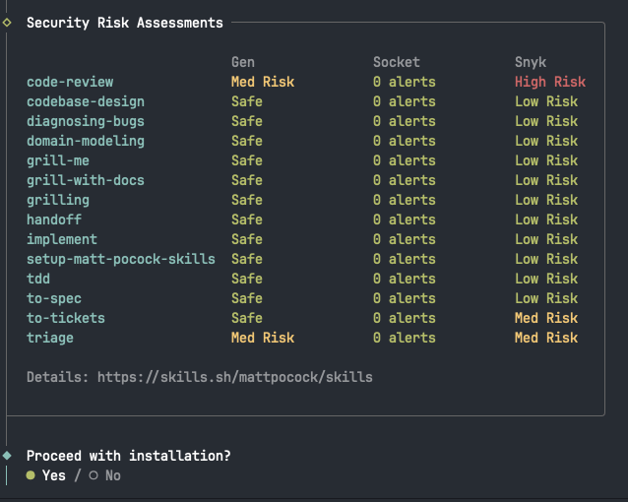Viewport: 628px width, 502px height.
Task: Click the Snyk column header
Action: (x=531, y=62)
